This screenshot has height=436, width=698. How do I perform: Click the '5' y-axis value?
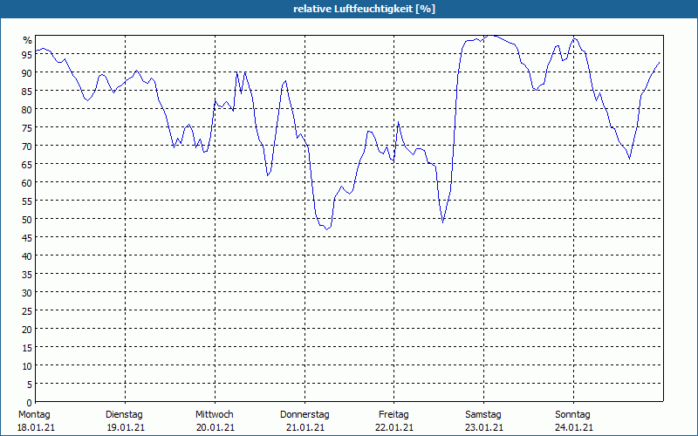[30, 385]
